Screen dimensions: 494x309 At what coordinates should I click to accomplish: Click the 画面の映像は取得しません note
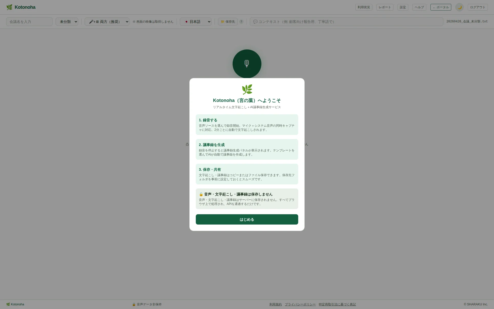tap(153, 22)
